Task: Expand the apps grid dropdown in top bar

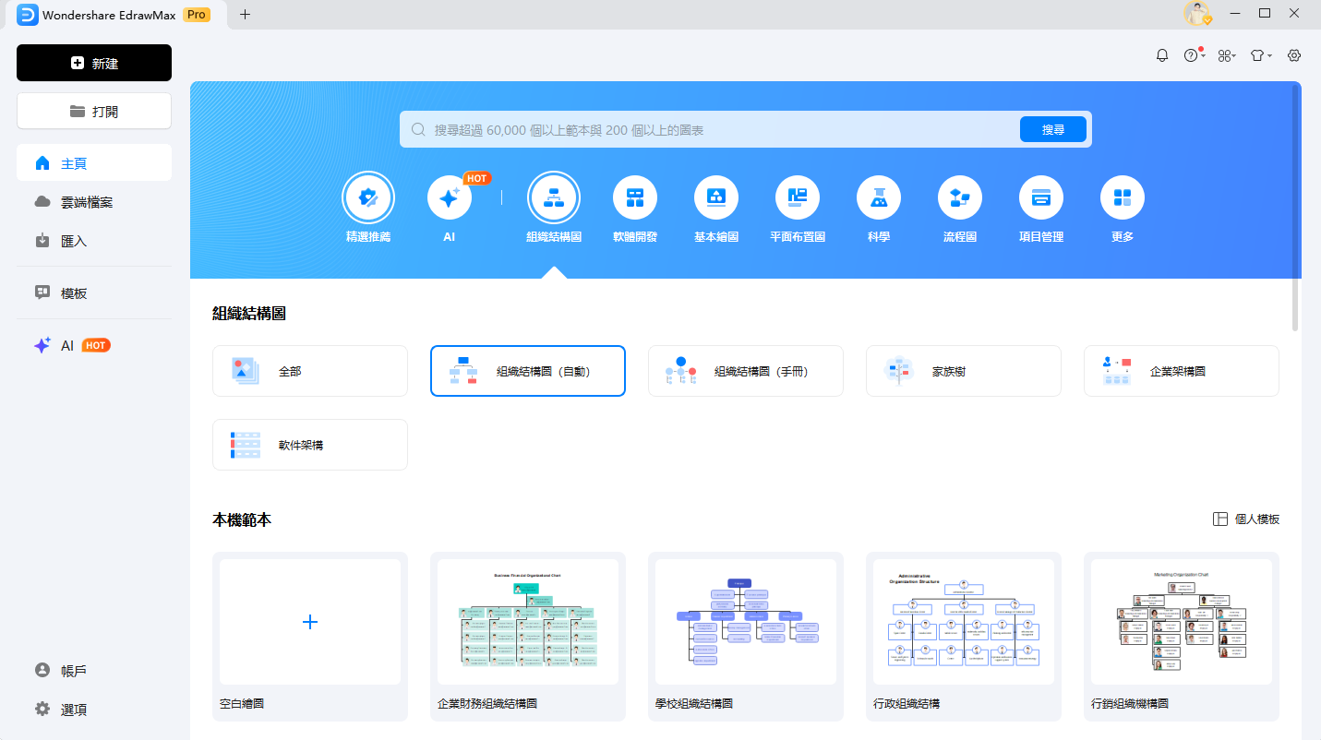Action: coord(1226,55)
